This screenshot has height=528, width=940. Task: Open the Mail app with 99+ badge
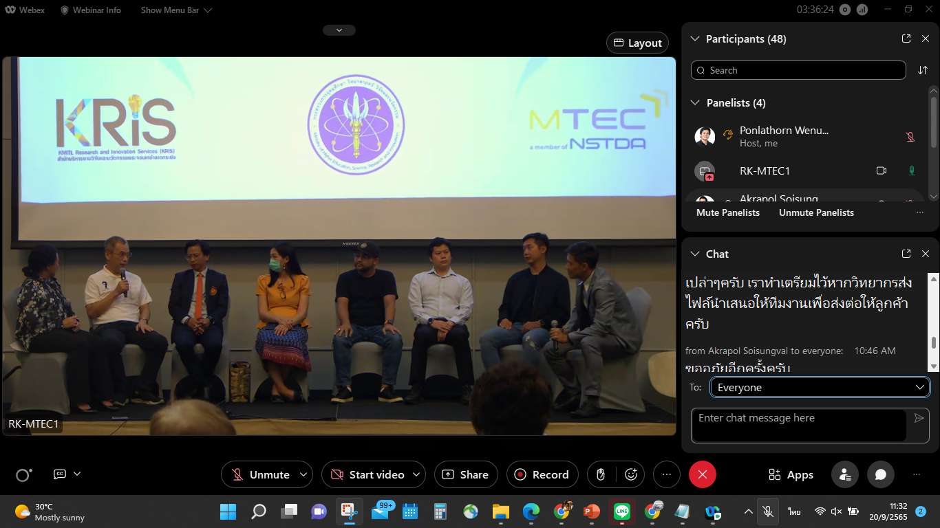tap(381, 511)
